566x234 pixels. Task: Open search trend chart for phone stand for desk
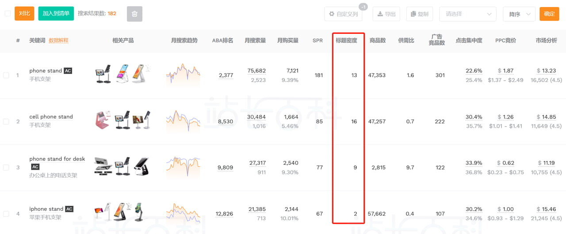(183, 167)
